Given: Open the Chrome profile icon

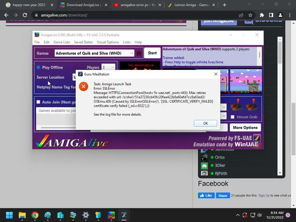Looking at the screenshot, I should [280, 15].
